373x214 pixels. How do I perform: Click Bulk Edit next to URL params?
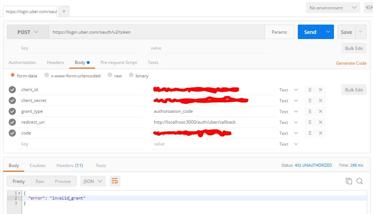pyautogui.click(x=354, y=48)
